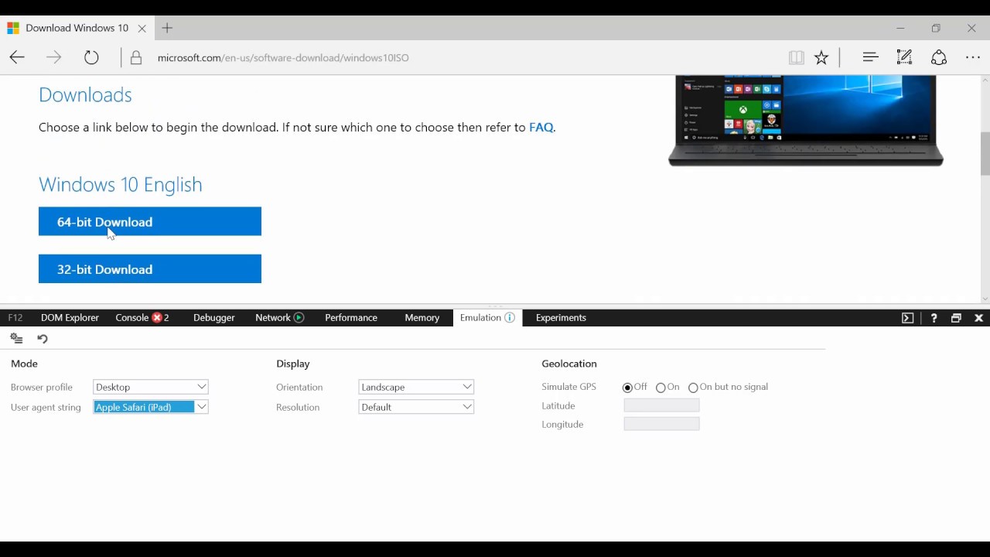Open the Hub lines icon
The image size is (990, 557).
point(870,57)
